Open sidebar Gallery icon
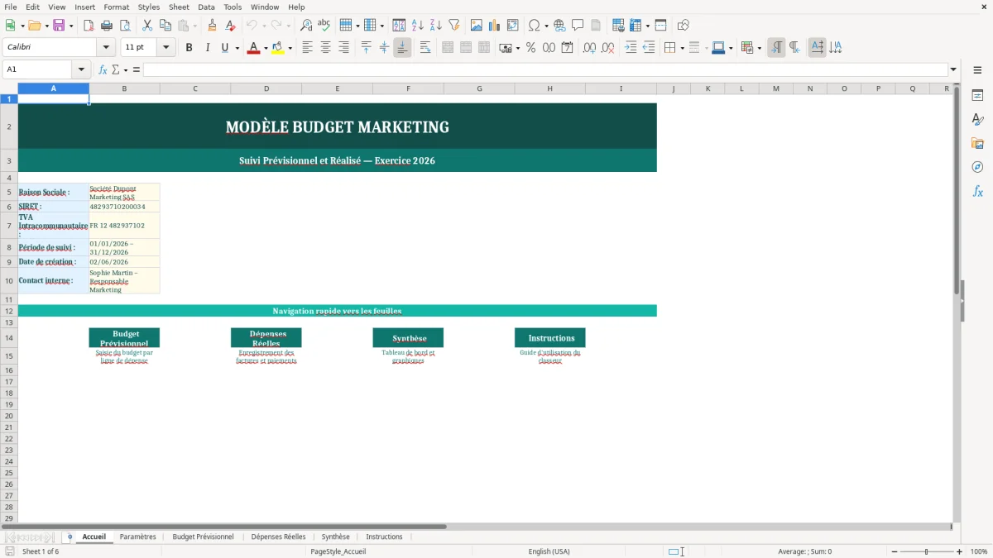 tap(977, 144)
